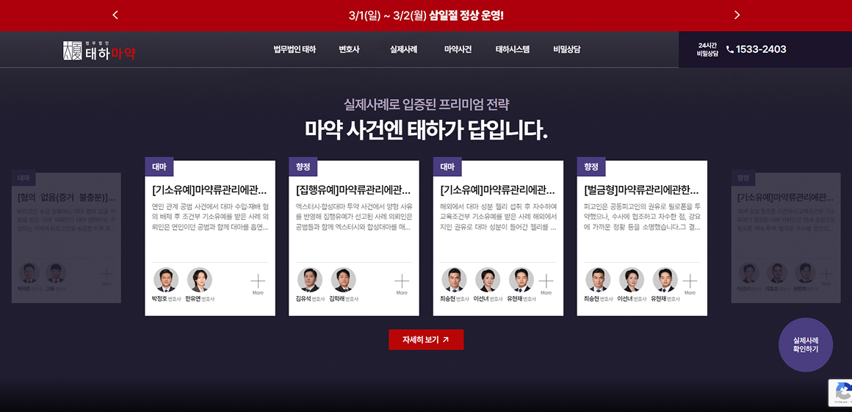
Task: Select the 비밀상담 menu item
Action: pyautogui.click(x=567, y=49)
